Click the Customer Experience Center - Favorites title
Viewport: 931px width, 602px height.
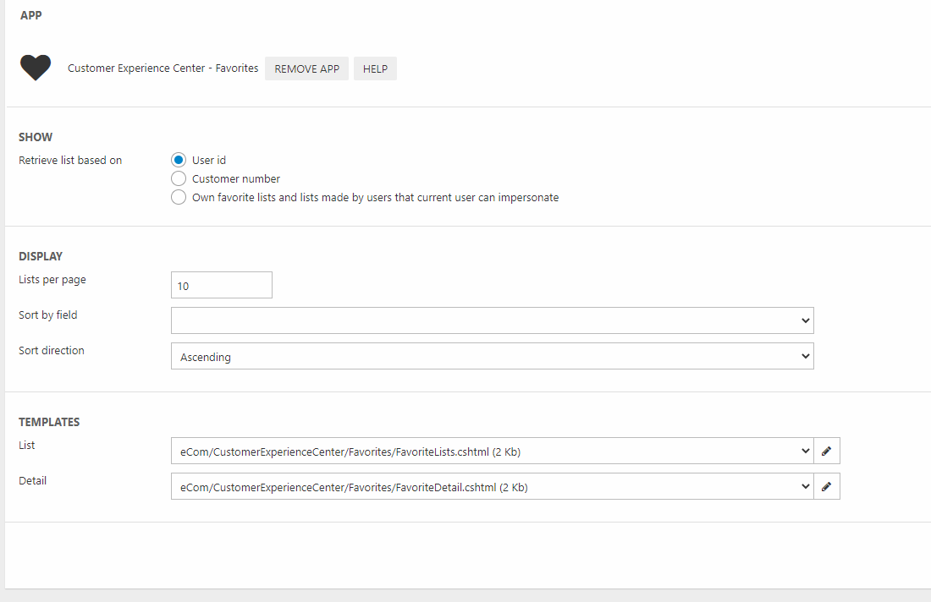pos(163,68)
